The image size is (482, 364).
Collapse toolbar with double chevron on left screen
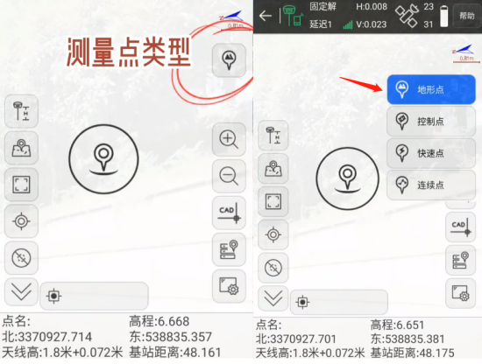point(21,292)
